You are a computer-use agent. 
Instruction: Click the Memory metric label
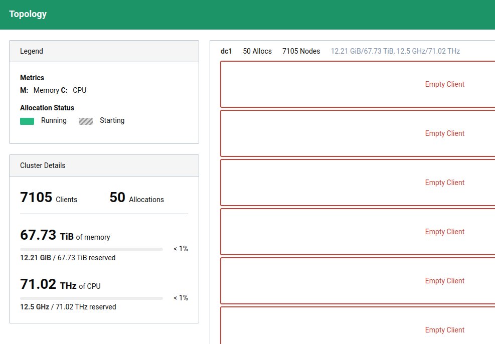[46, 90]
